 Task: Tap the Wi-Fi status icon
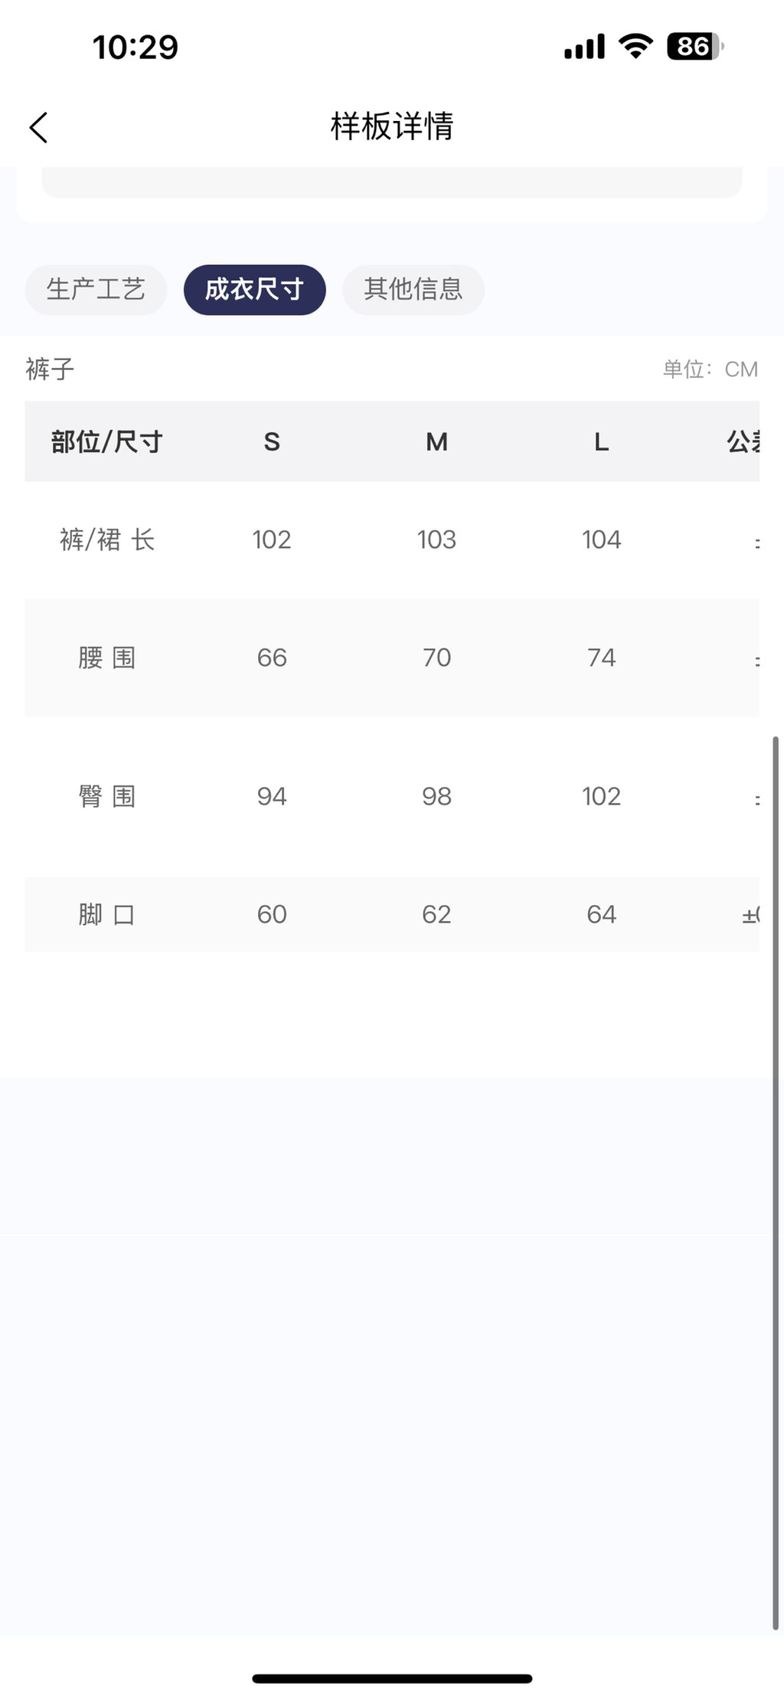(x=635, y=47)
